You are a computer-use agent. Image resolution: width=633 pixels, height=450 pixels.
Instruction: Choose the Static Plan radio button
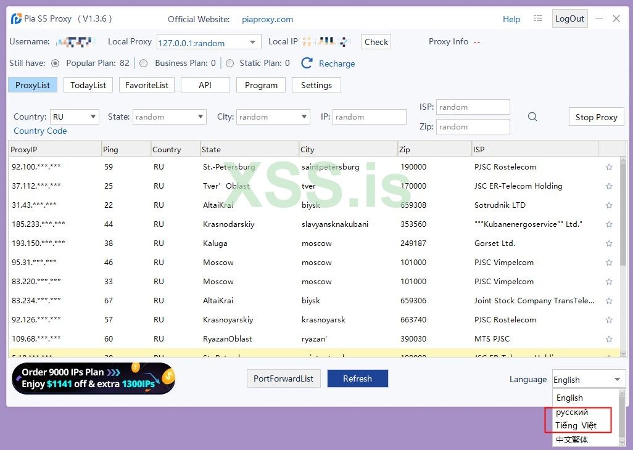230,63
